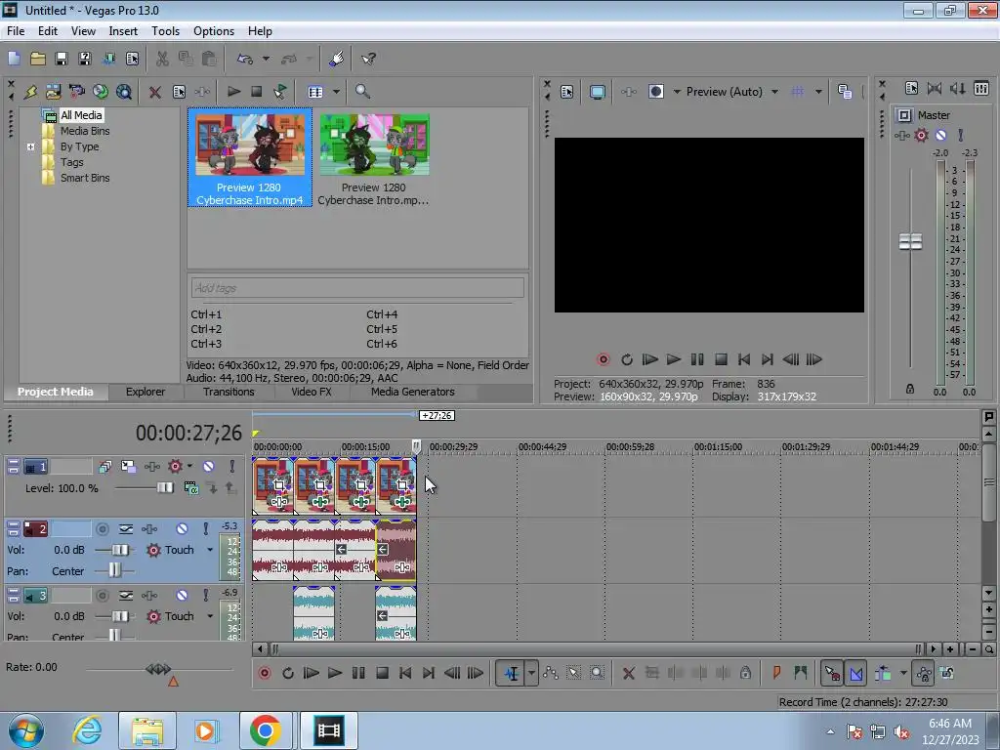This screenshot has width=1000, height=750.
Task: Open preview overlays grid dropdown arrow
Action: coord(818,92)
